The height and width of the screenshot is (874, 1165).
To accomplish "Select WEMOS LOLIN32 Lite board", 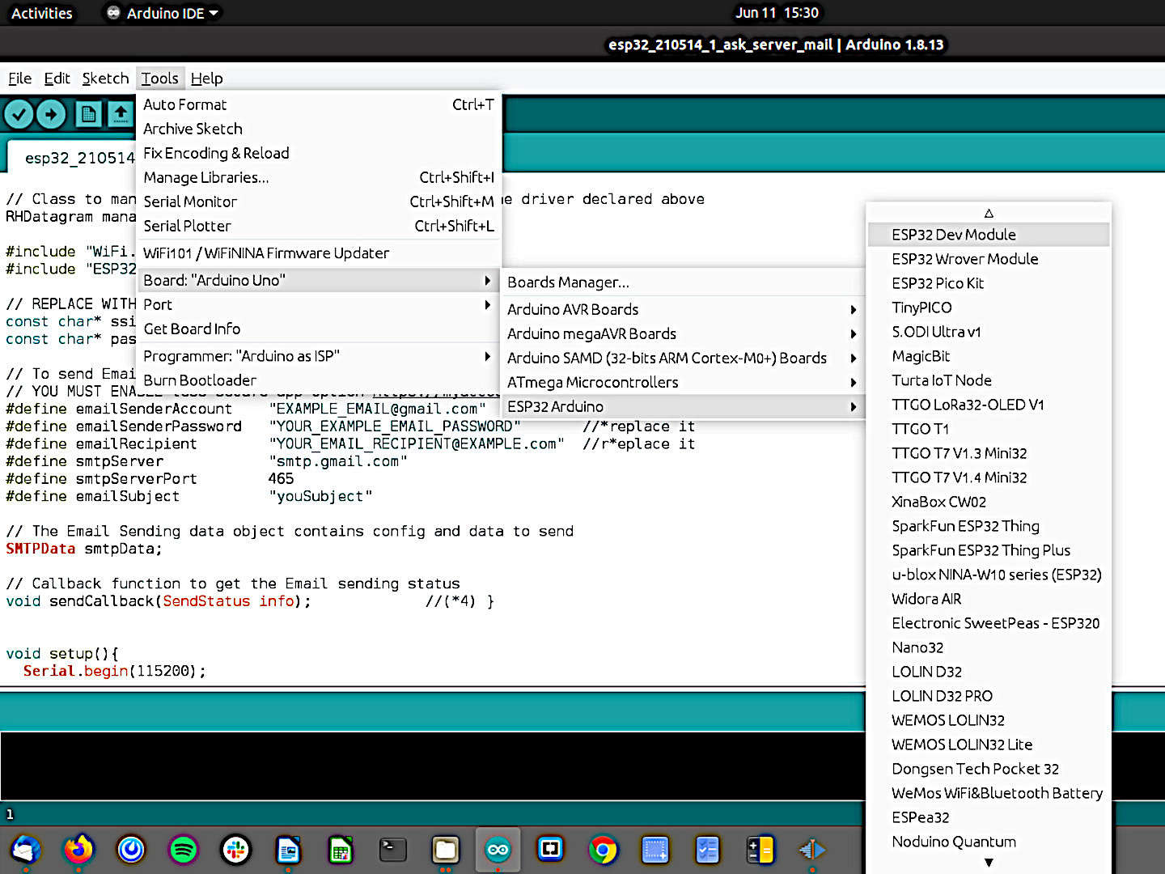I will click(x=989, y=745).
